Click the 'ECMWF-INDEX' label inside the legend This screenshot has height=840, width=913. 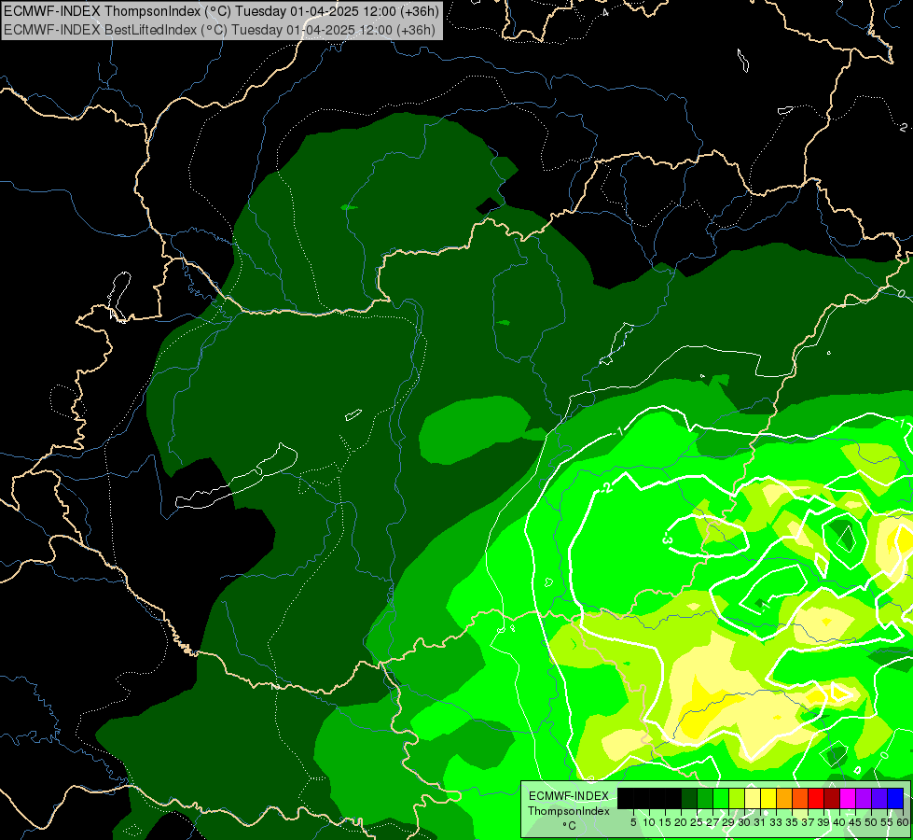[569, 796]
